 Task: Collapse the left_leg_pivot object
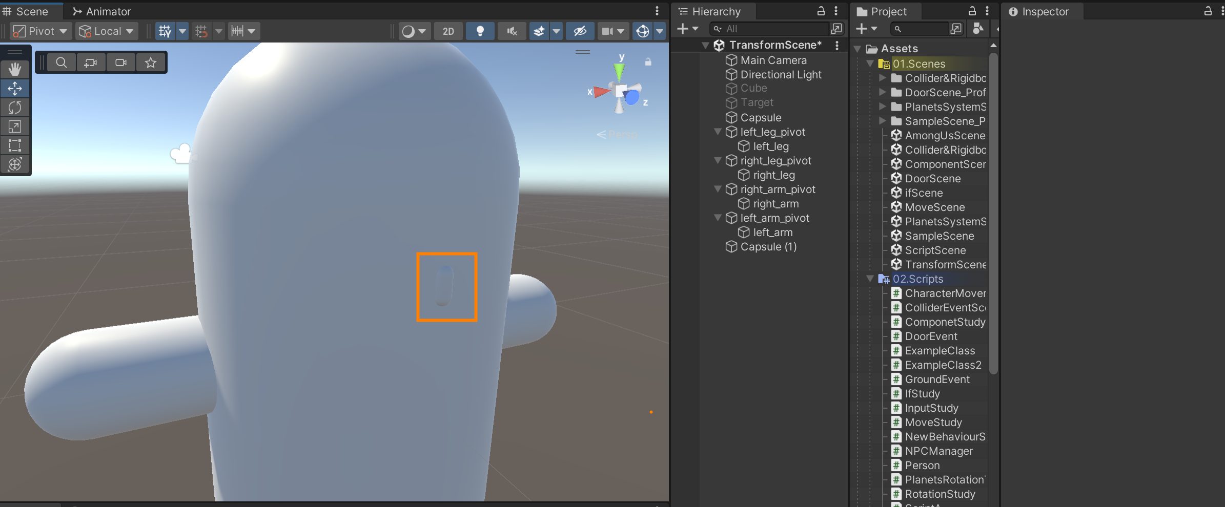click(x=718, y=132)
